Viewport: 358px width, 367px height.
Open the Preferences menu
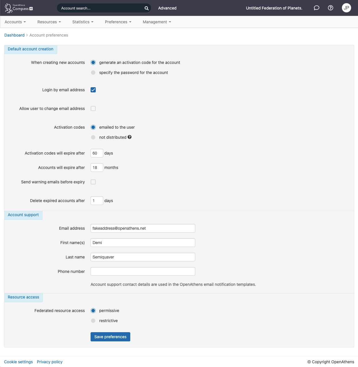click(118, 22)
